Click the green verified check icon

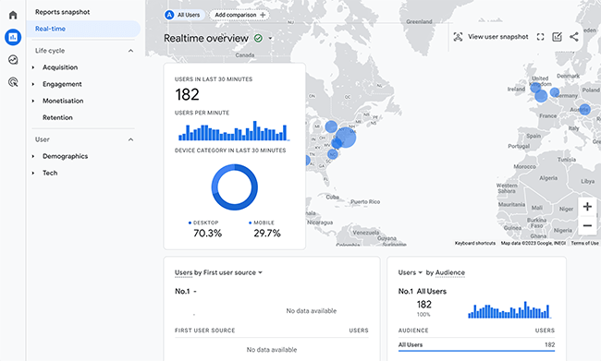coord(258,38)
